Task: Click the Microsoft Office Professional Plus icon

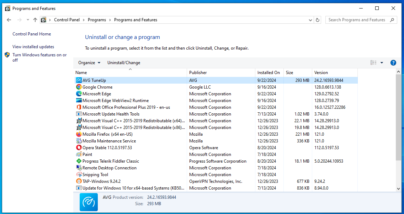Action: click(79, 107)
